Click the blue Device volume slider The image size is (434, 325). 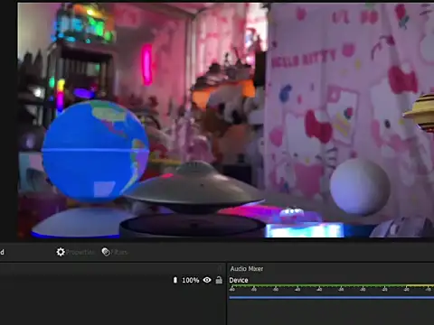click(x=332, y=298)
